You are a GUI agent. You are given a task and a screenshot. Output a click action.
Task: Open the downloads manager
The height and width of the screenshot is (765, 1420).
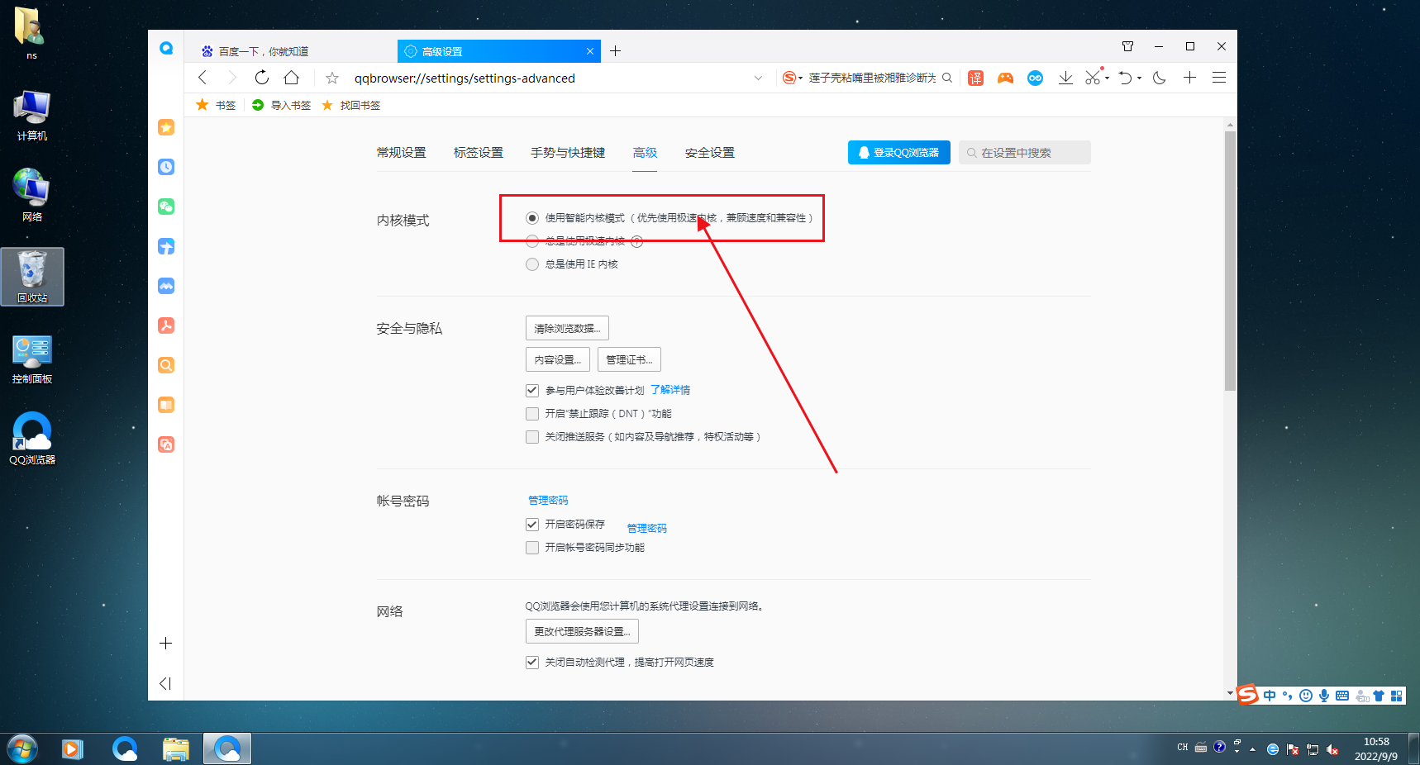[x=1065, y=78]
